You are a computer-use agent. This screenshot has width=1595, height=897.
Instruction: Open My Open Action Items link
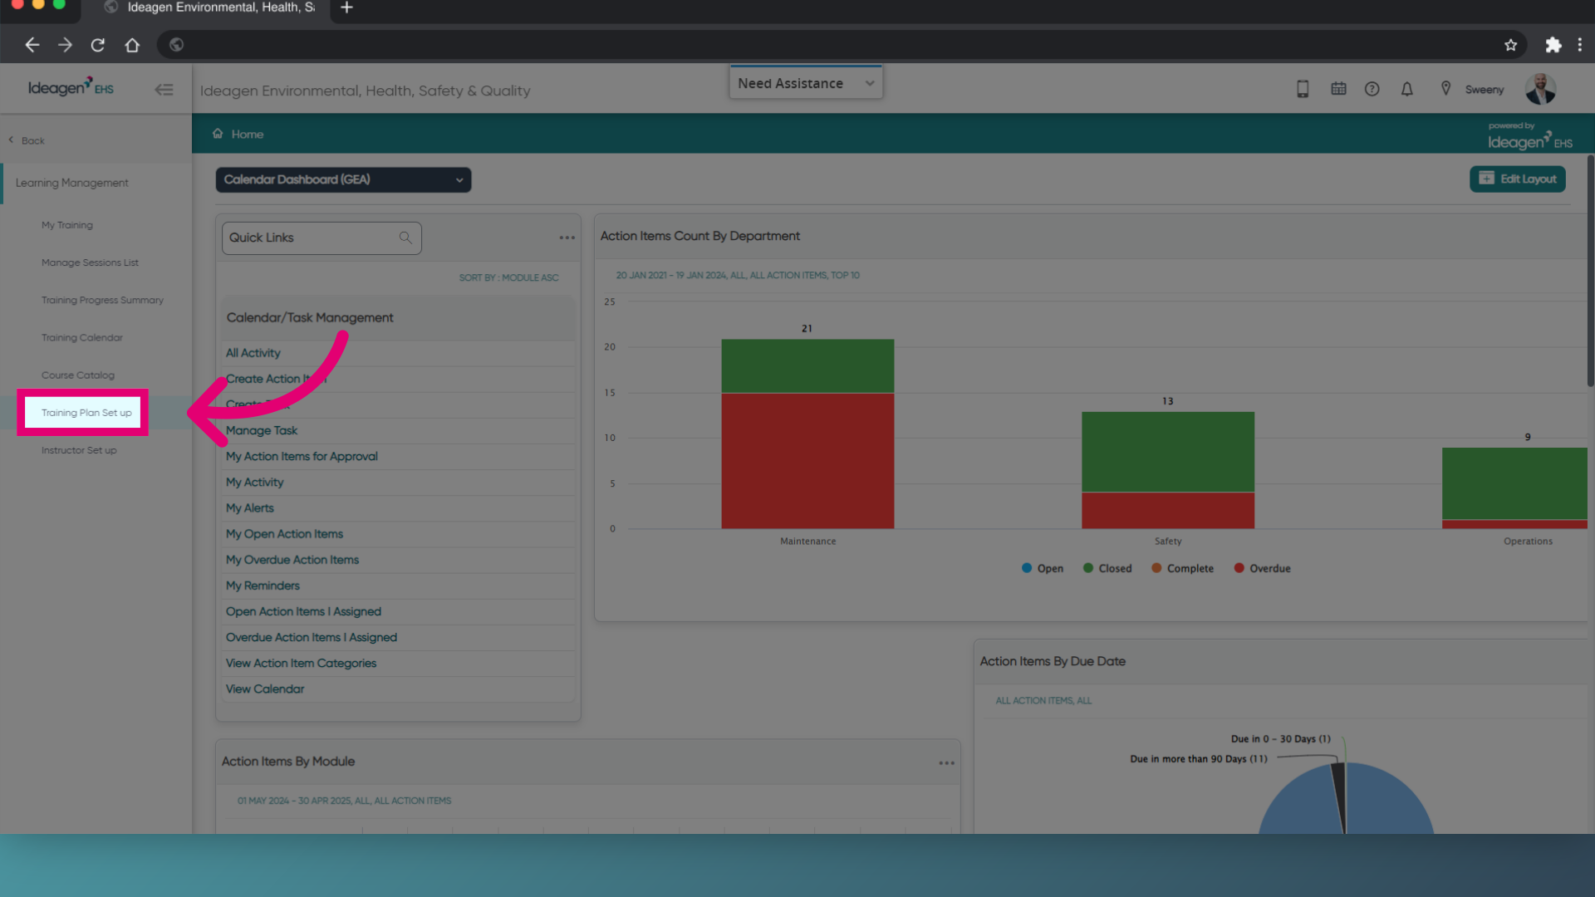coord(284,533)
